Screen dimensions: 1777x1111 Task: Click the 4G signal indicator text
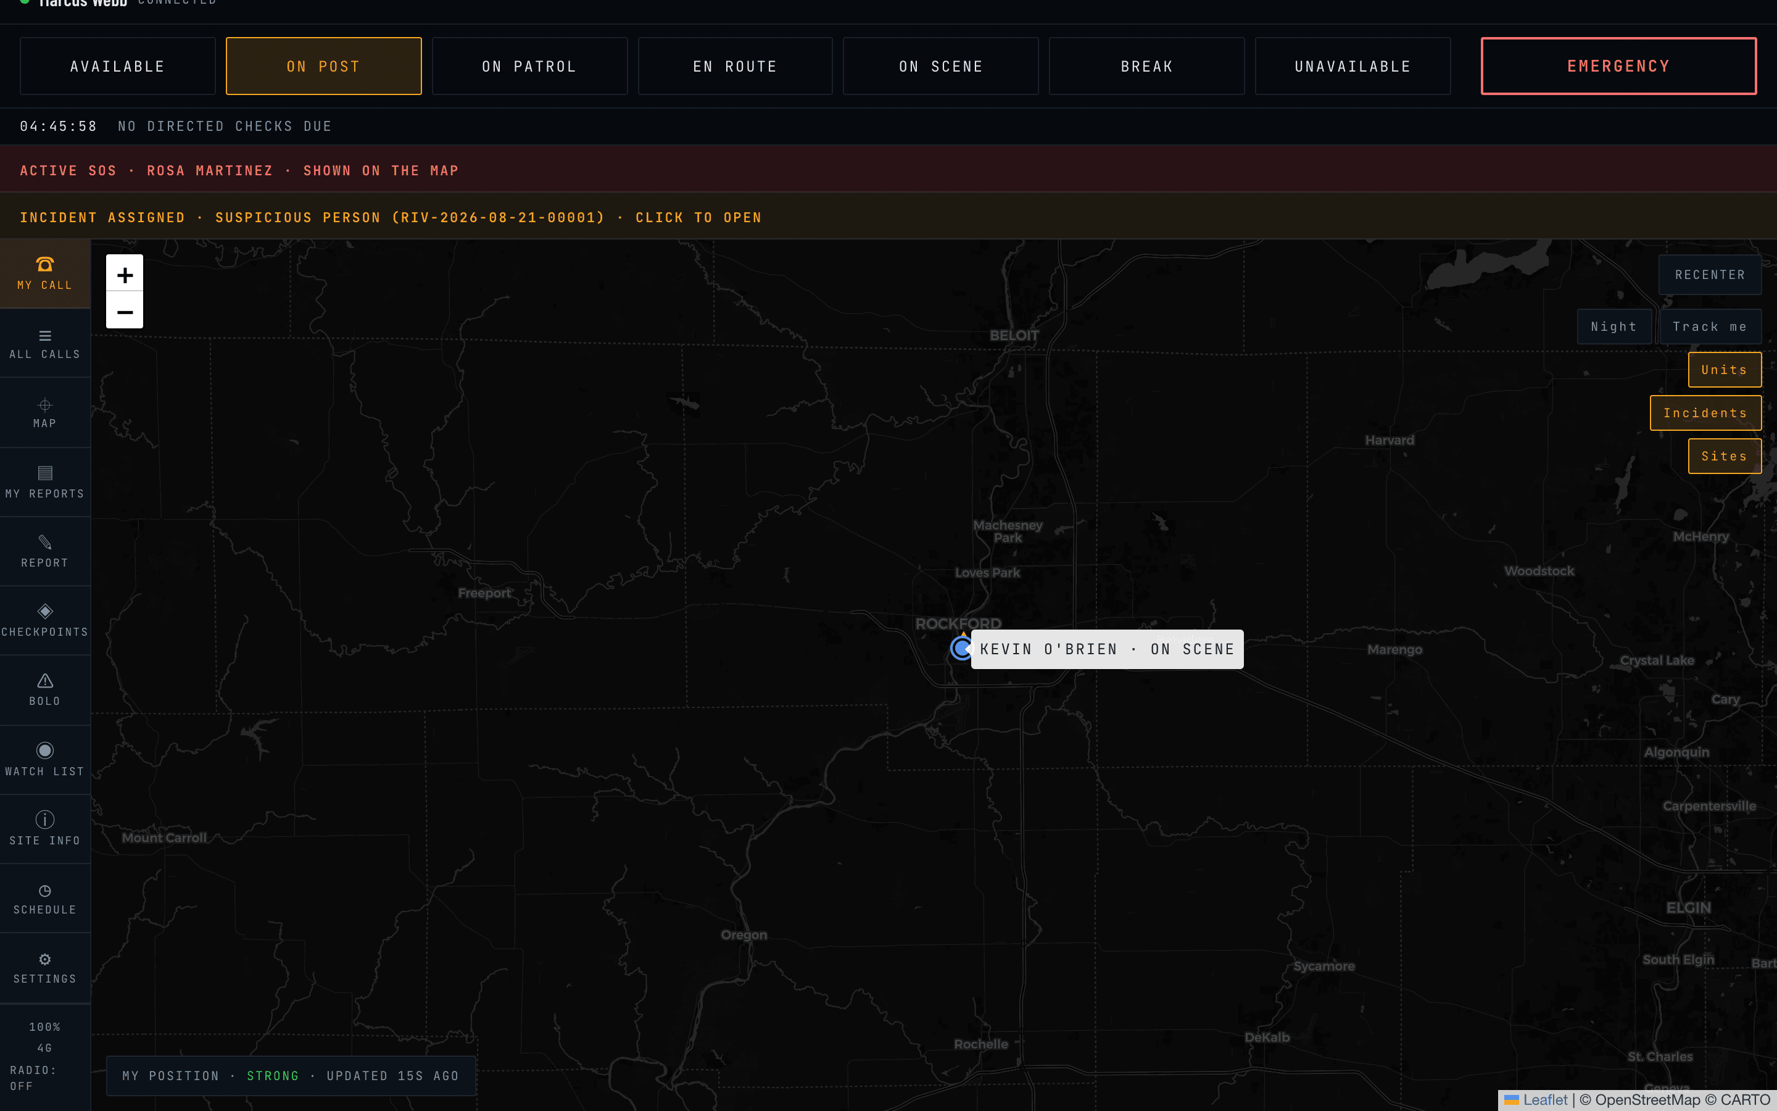45,1048
